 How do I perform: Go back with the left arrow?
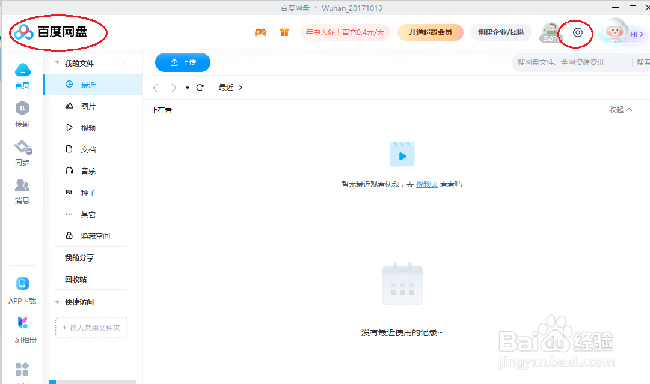coord(156,88)
